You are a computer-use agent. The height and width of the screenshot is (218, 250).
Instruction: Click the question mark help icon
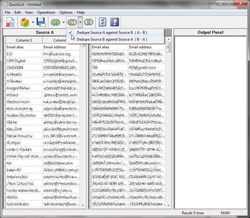click(115, 22)
